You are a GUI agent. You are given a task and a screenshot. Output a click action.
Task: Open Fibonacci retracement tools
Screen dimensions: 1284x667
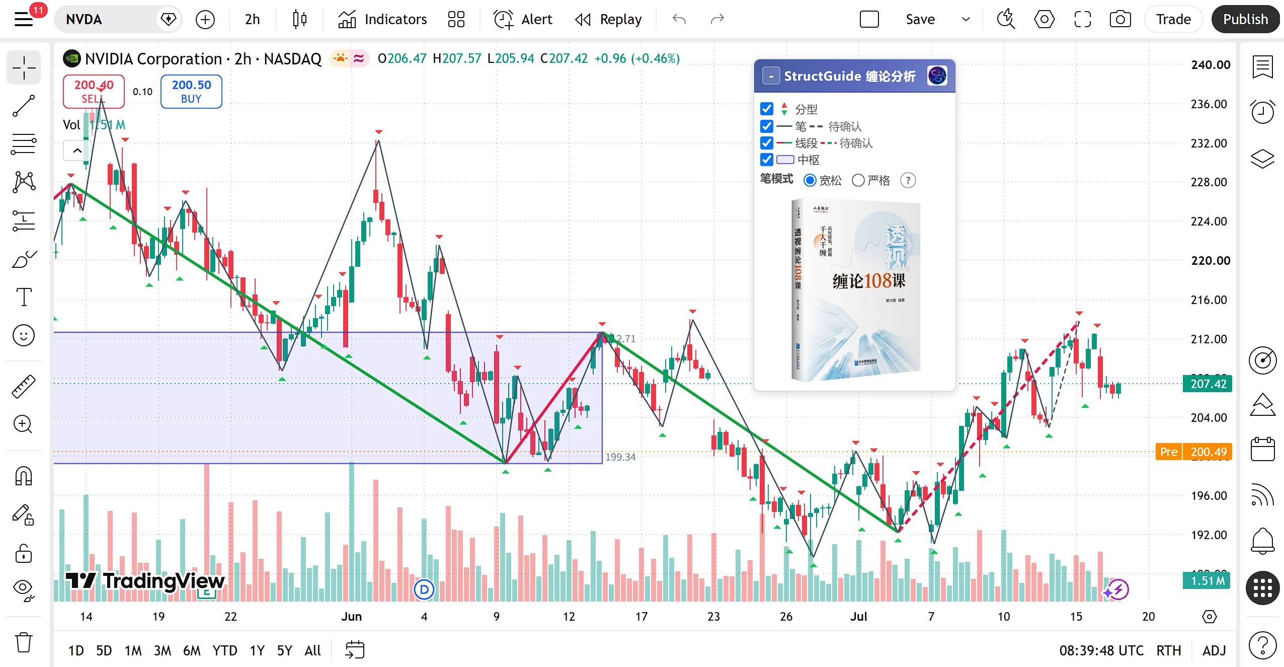point(24,144)
